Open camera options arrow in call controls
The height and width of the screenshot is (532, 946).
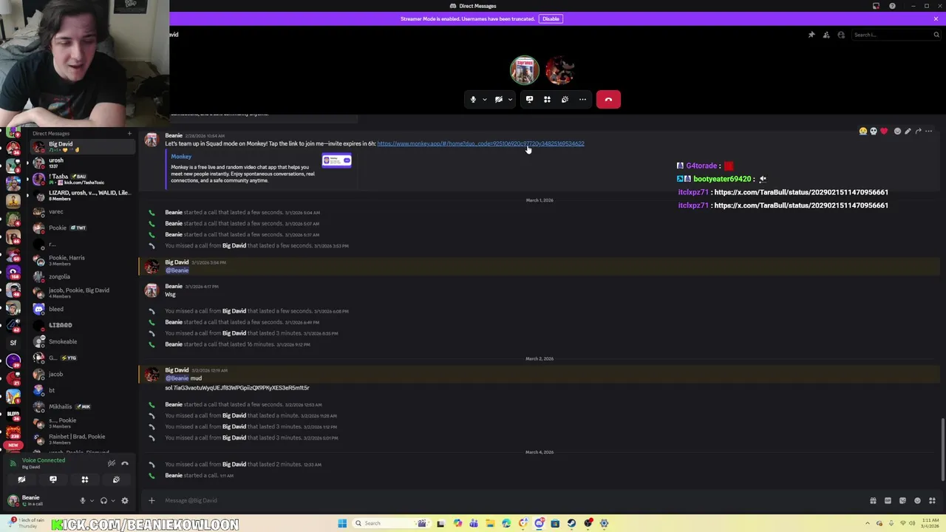coord(510,99)
